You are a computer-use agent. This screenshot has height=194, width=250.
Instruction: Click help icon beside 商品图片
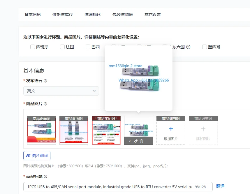45,104
